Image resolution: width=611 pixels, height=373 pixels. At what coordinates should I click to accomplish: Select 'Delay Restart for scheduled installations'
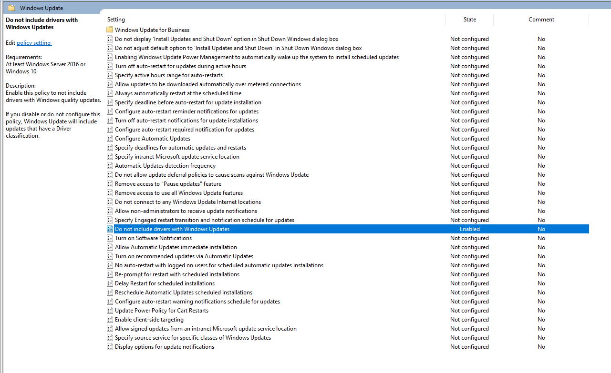coord(165,283)
